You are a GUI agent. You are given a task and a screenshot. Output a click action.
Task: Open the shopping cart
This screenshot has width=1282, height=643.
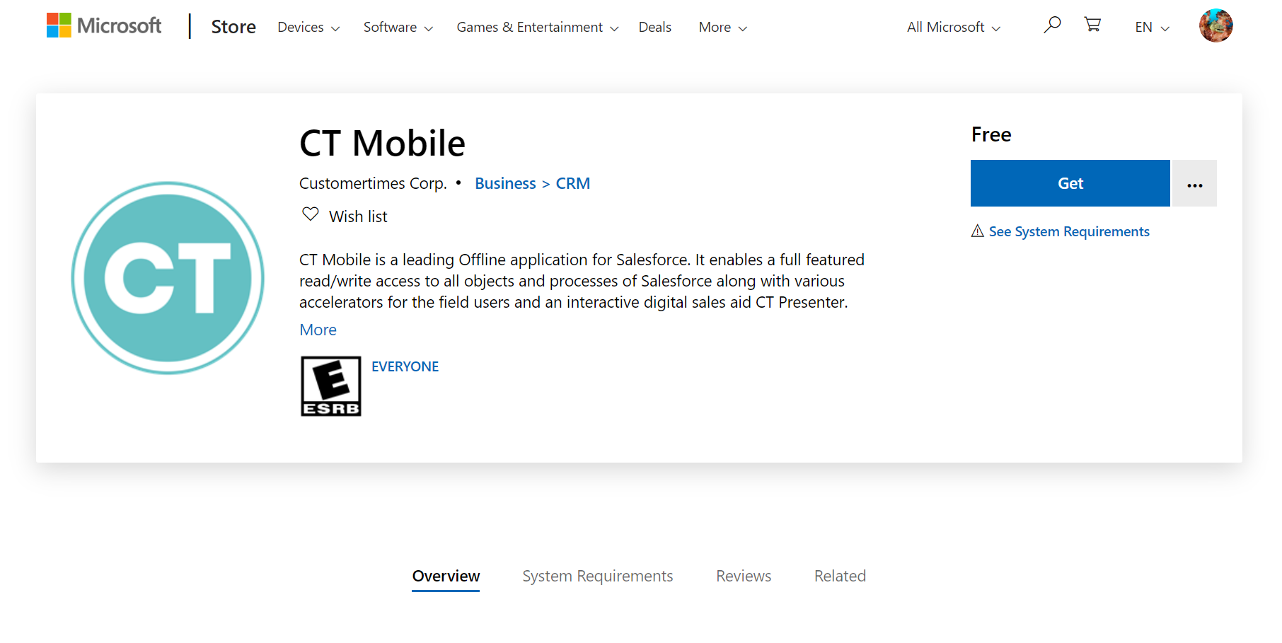1092,25
